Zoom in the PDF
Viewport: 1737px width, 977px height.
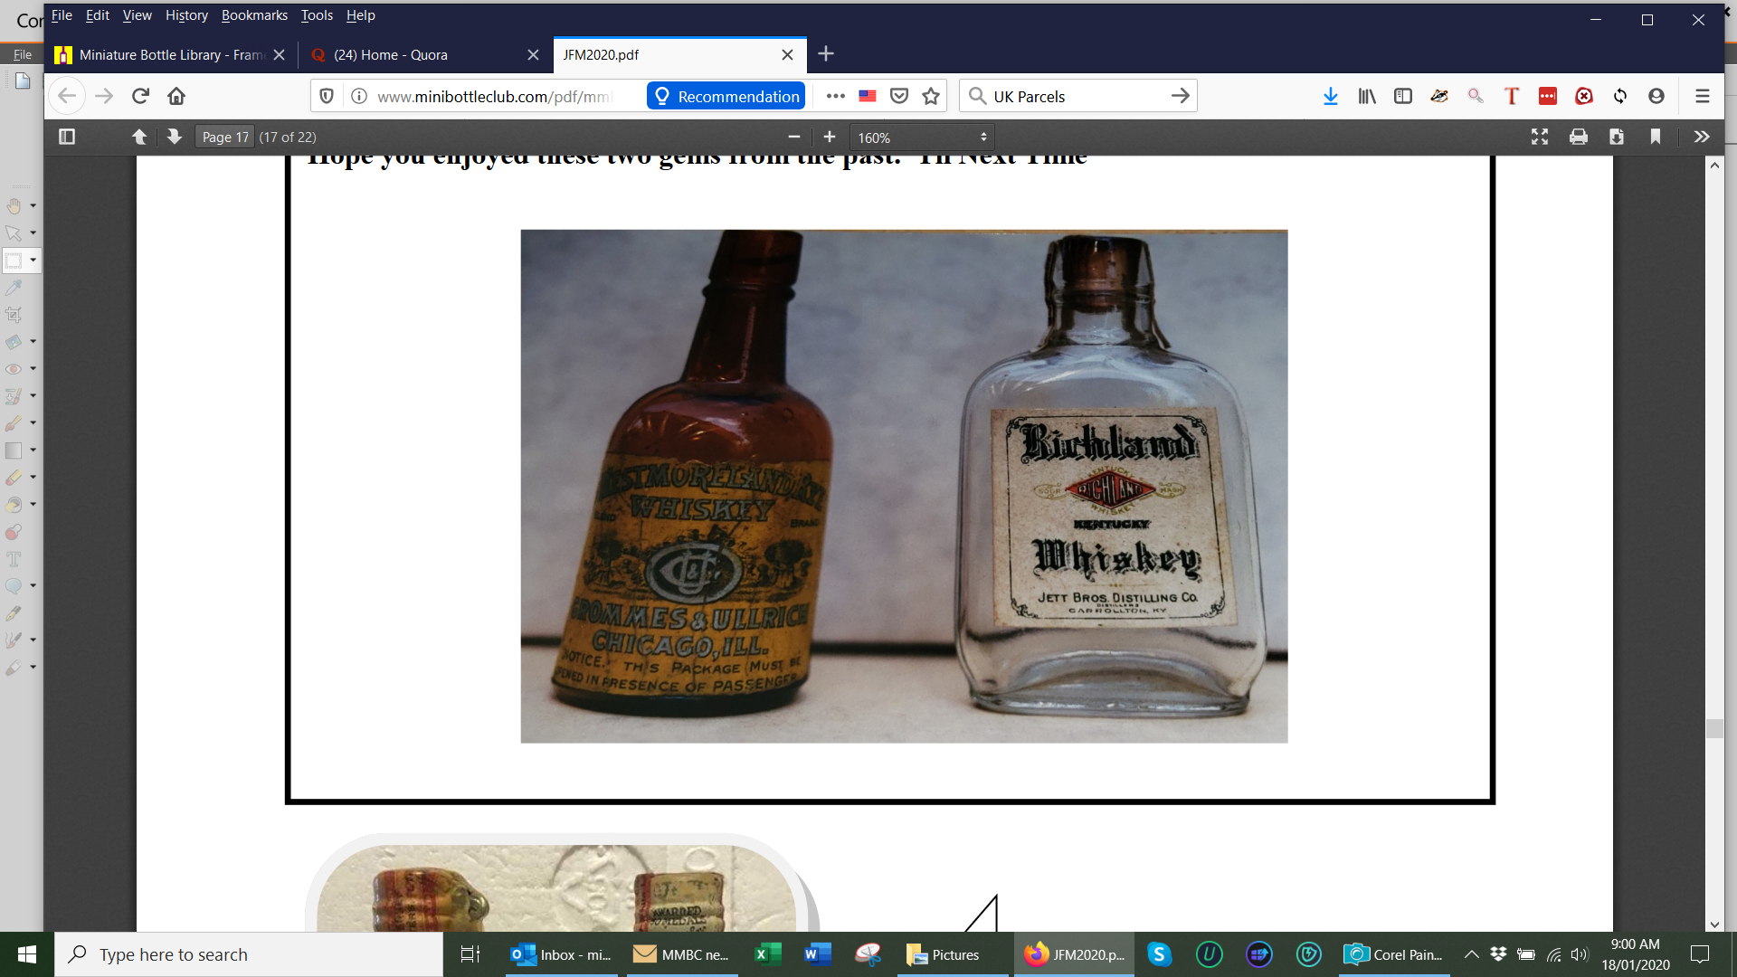tap(830, 137)
